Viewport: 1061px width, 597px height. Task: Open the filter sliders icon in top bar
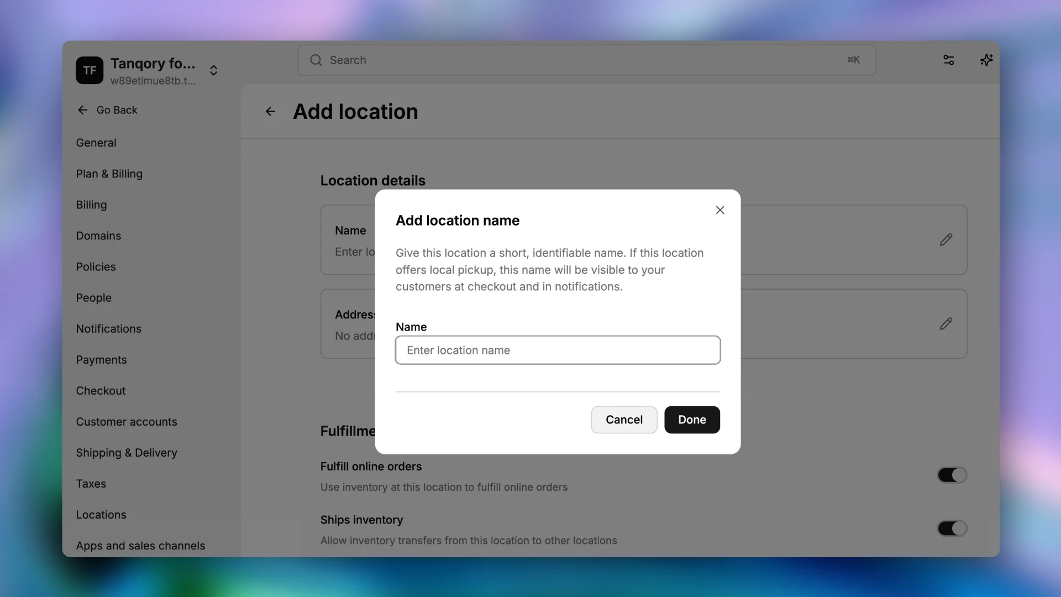pos(948,60)
